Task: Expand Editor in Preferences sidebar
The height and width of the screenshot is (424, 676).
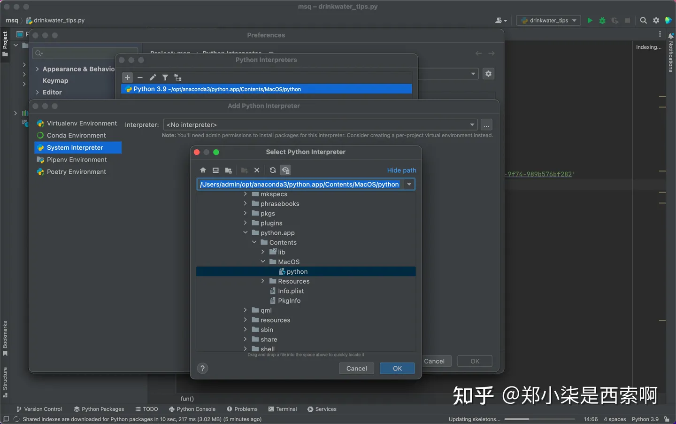Action: pyautogui.click(x=38, y=93)
